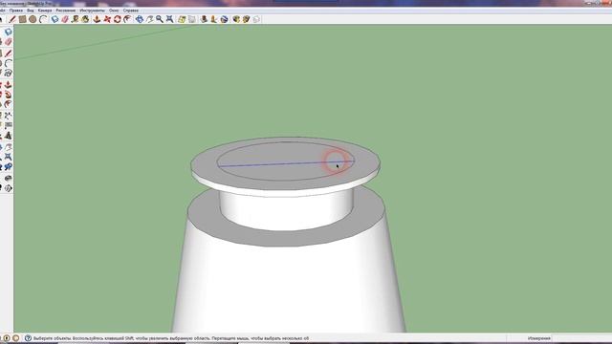612x344 pixels.
Task: Choose the Zoom magnifier in top toolbar
Action: tap(160, 19)
